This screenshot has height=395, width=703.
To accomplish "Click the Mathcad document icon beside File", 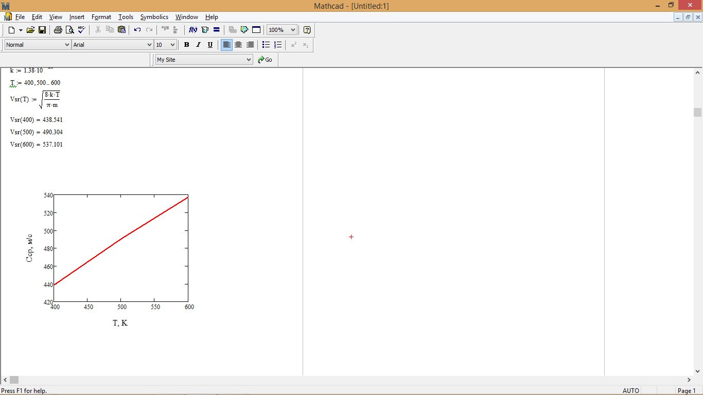I will [x=8, y=17].
